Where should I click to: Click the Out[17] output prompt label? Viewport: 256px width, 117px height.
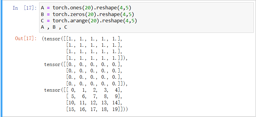(x=26, y=39)
